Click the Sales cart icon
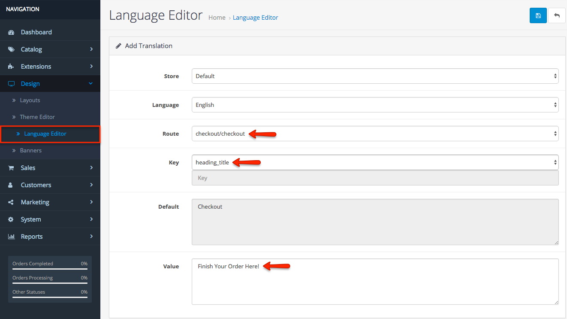Image resolution: width=567 pixels, height=319 pixels. (11, 168)
